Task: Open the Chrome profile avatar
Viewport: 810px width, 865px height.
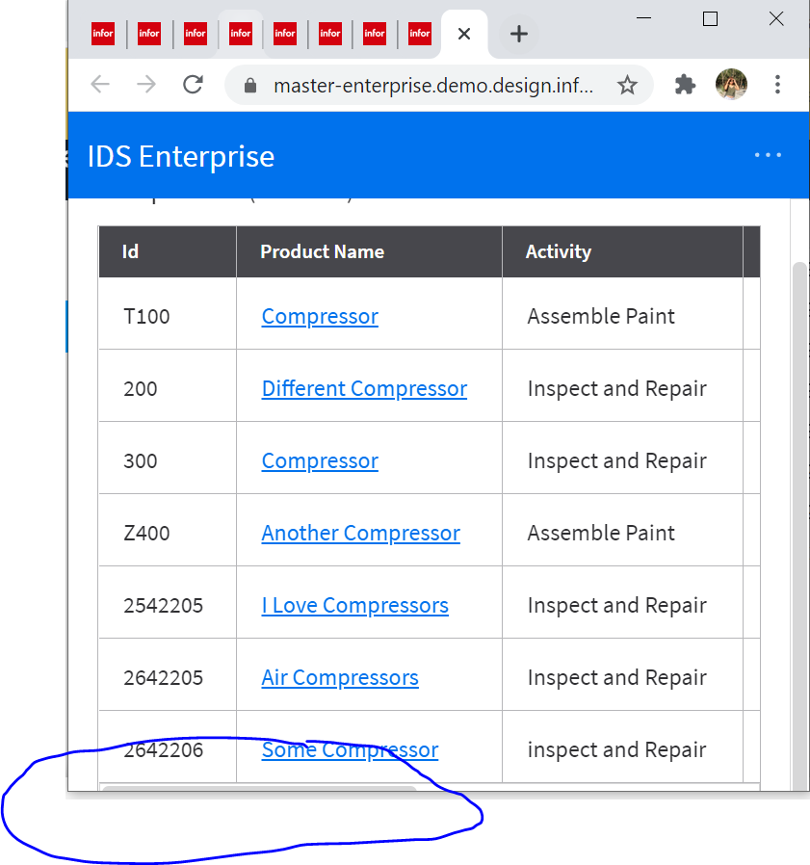Action: tap(731, 85)
